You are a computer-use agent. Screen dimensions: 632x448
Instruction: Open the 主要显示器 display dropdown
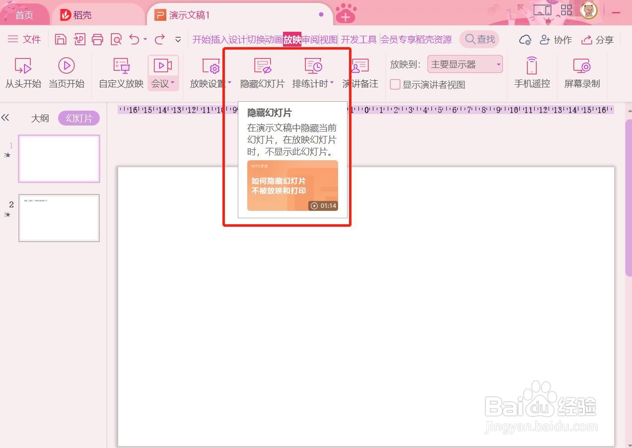(x=465, y=64)
